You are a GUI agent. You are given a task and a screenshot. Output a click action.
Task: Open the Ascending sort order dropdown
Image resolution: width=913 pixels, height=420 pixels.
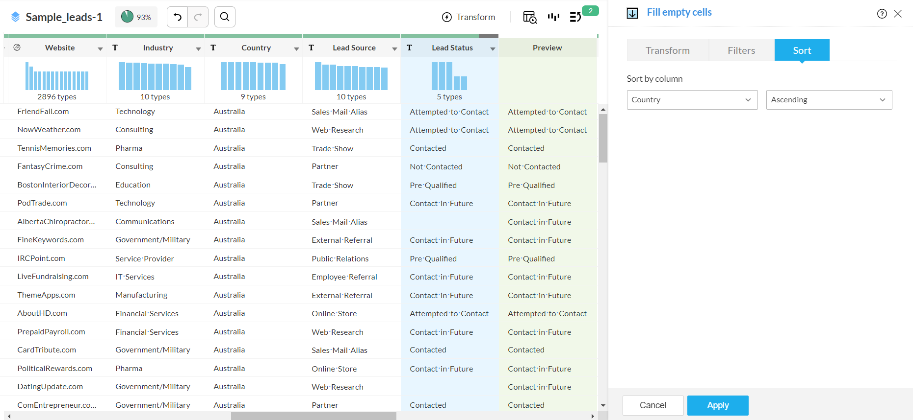[829, 100]
